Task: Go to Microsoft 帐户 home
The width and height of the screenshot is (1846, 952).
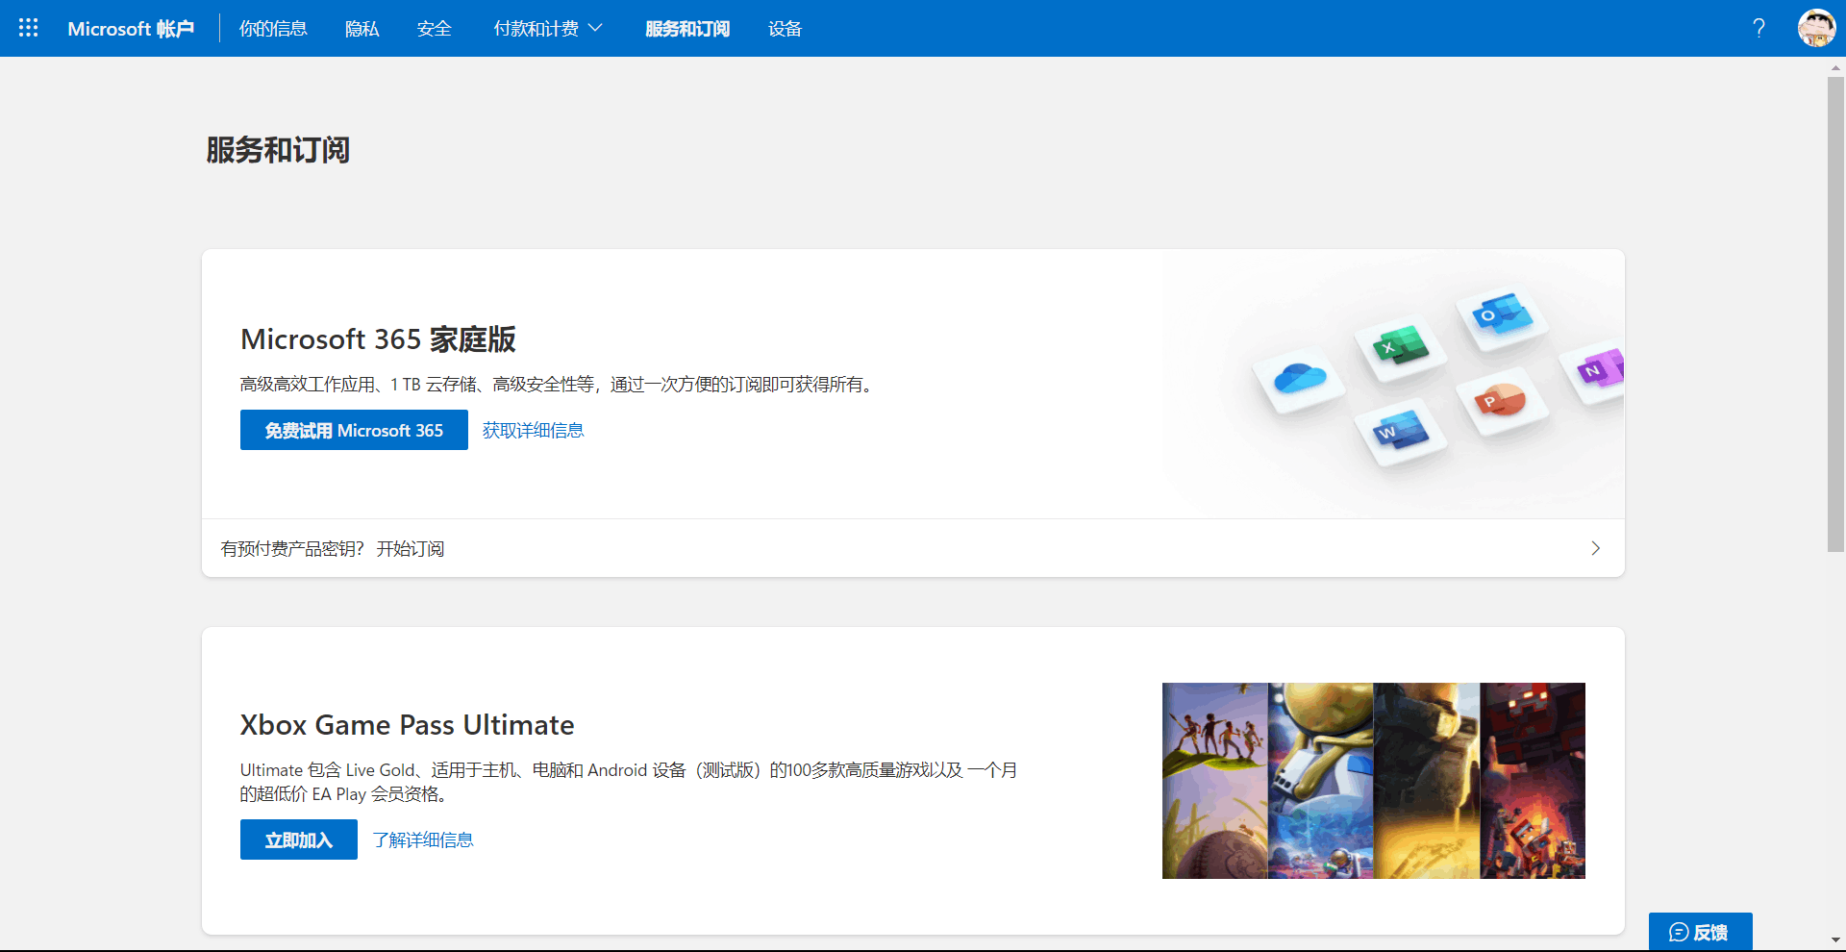Action: coord(131,29)
